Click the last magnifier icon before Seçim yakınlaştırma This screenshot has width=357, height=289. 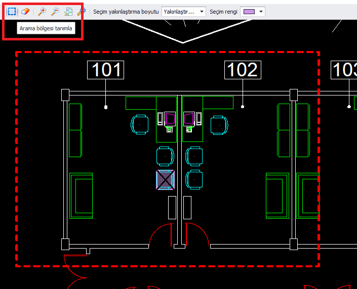point(82,11)
